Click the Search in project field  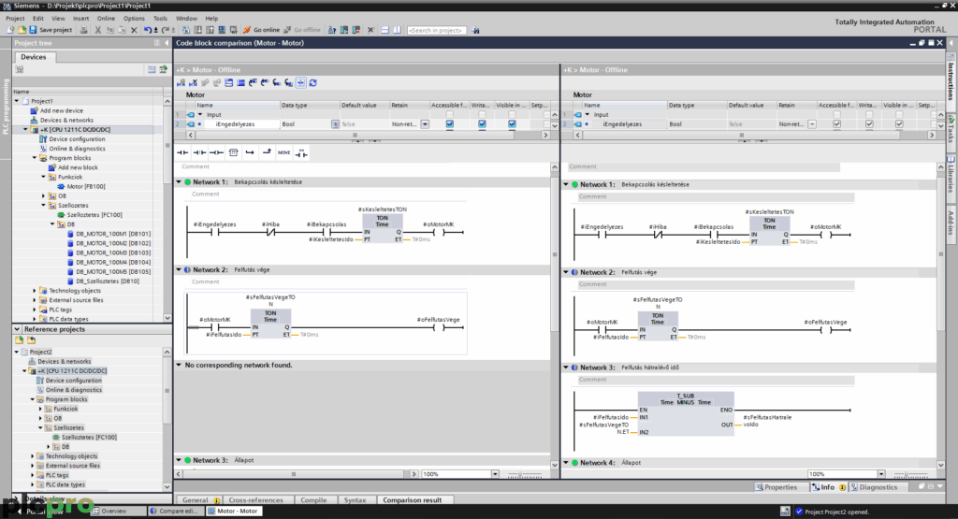436,30
